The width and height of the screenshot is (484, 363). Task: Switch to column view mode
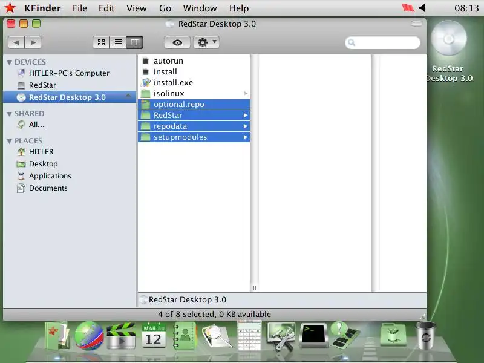click(135, 42)
